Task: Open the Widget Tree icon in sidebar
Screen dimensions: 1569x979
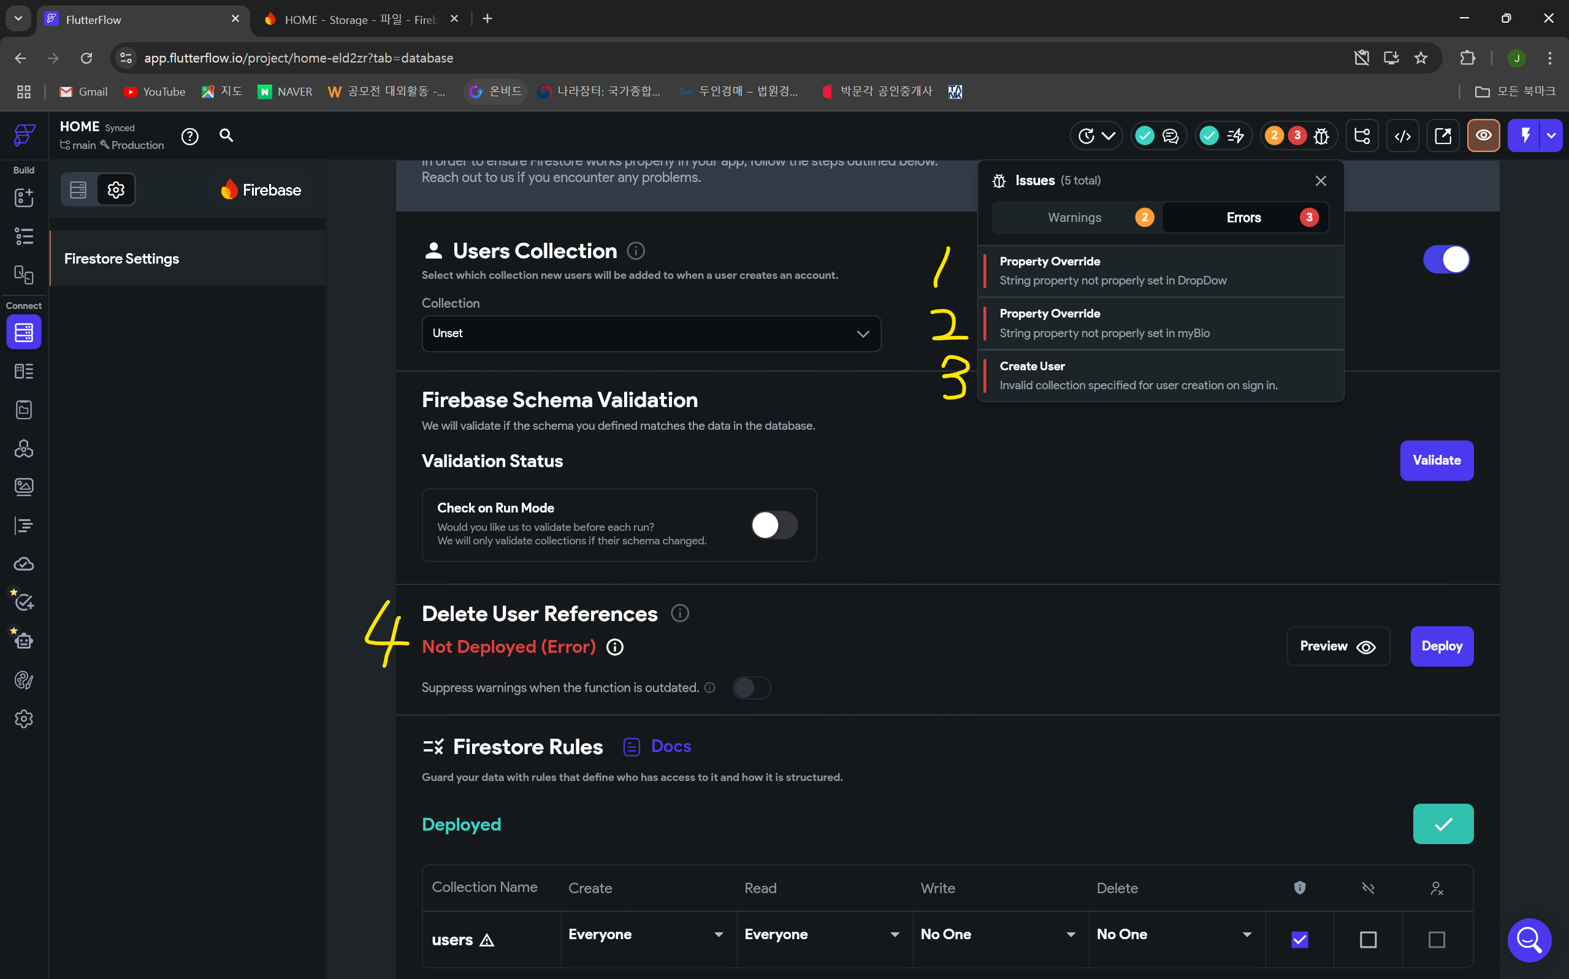Action: point(24,237)
